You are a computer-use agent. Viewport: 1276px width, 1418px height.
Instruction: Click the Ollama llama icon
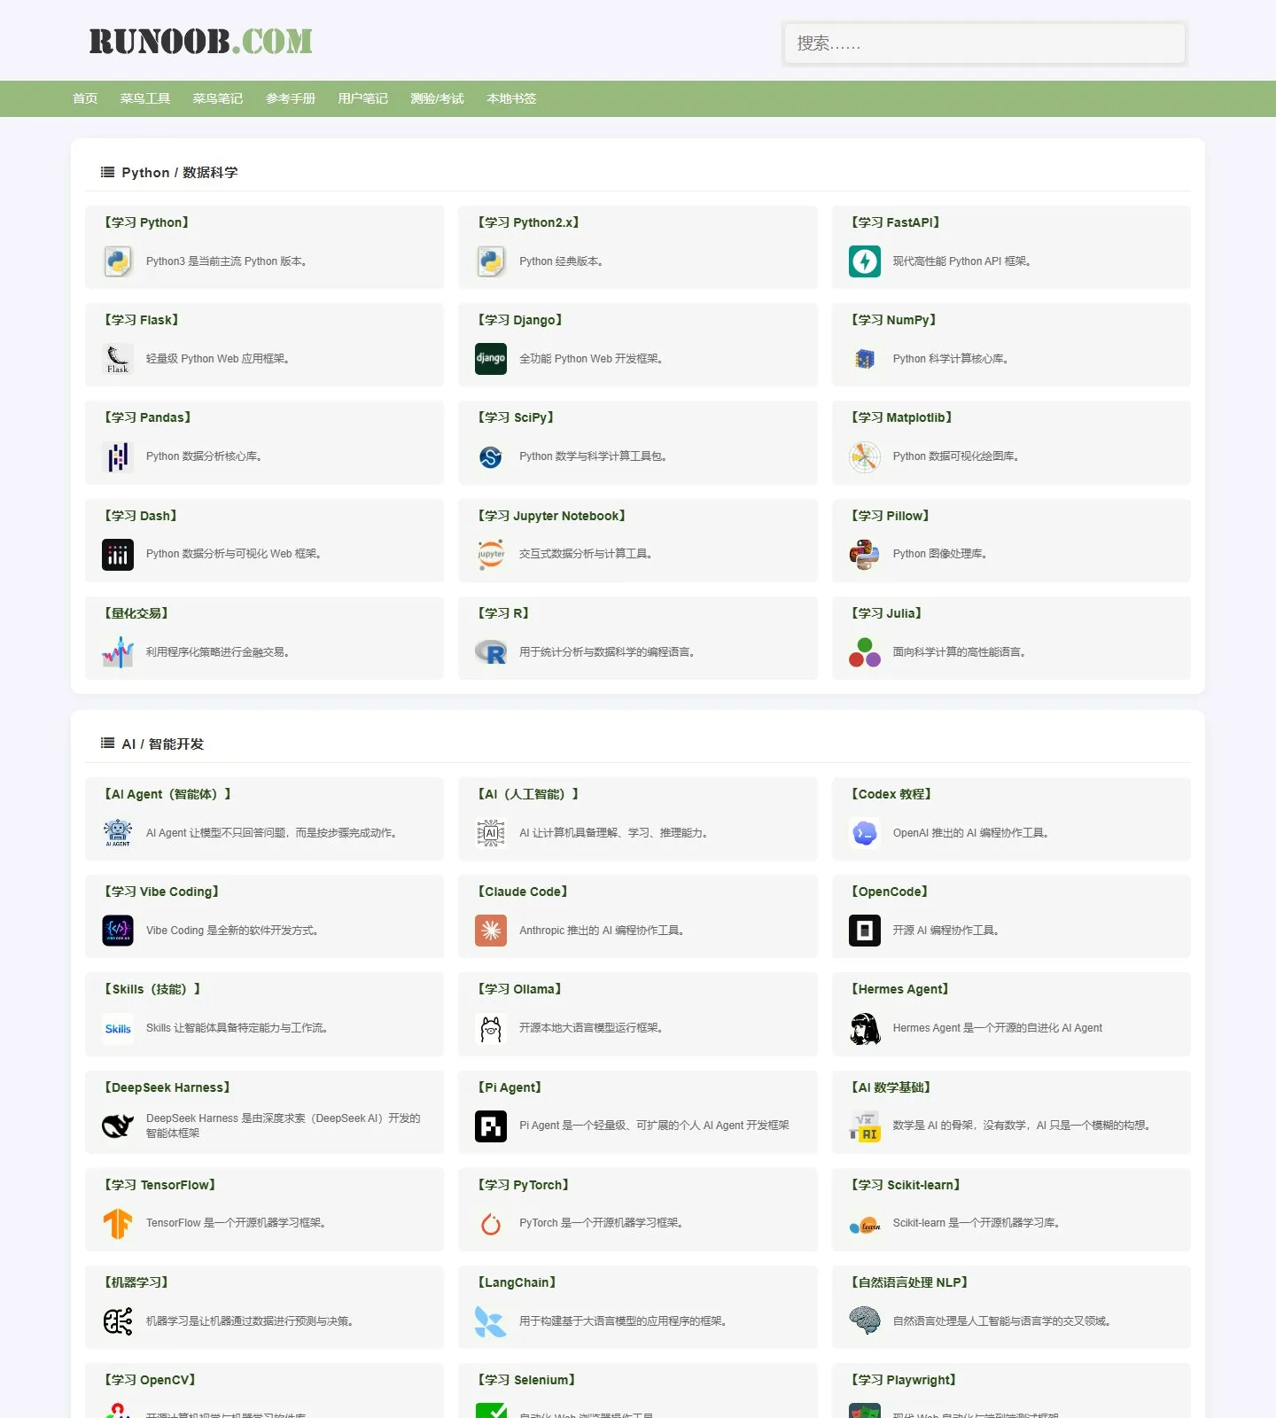tap(491, 1028)
